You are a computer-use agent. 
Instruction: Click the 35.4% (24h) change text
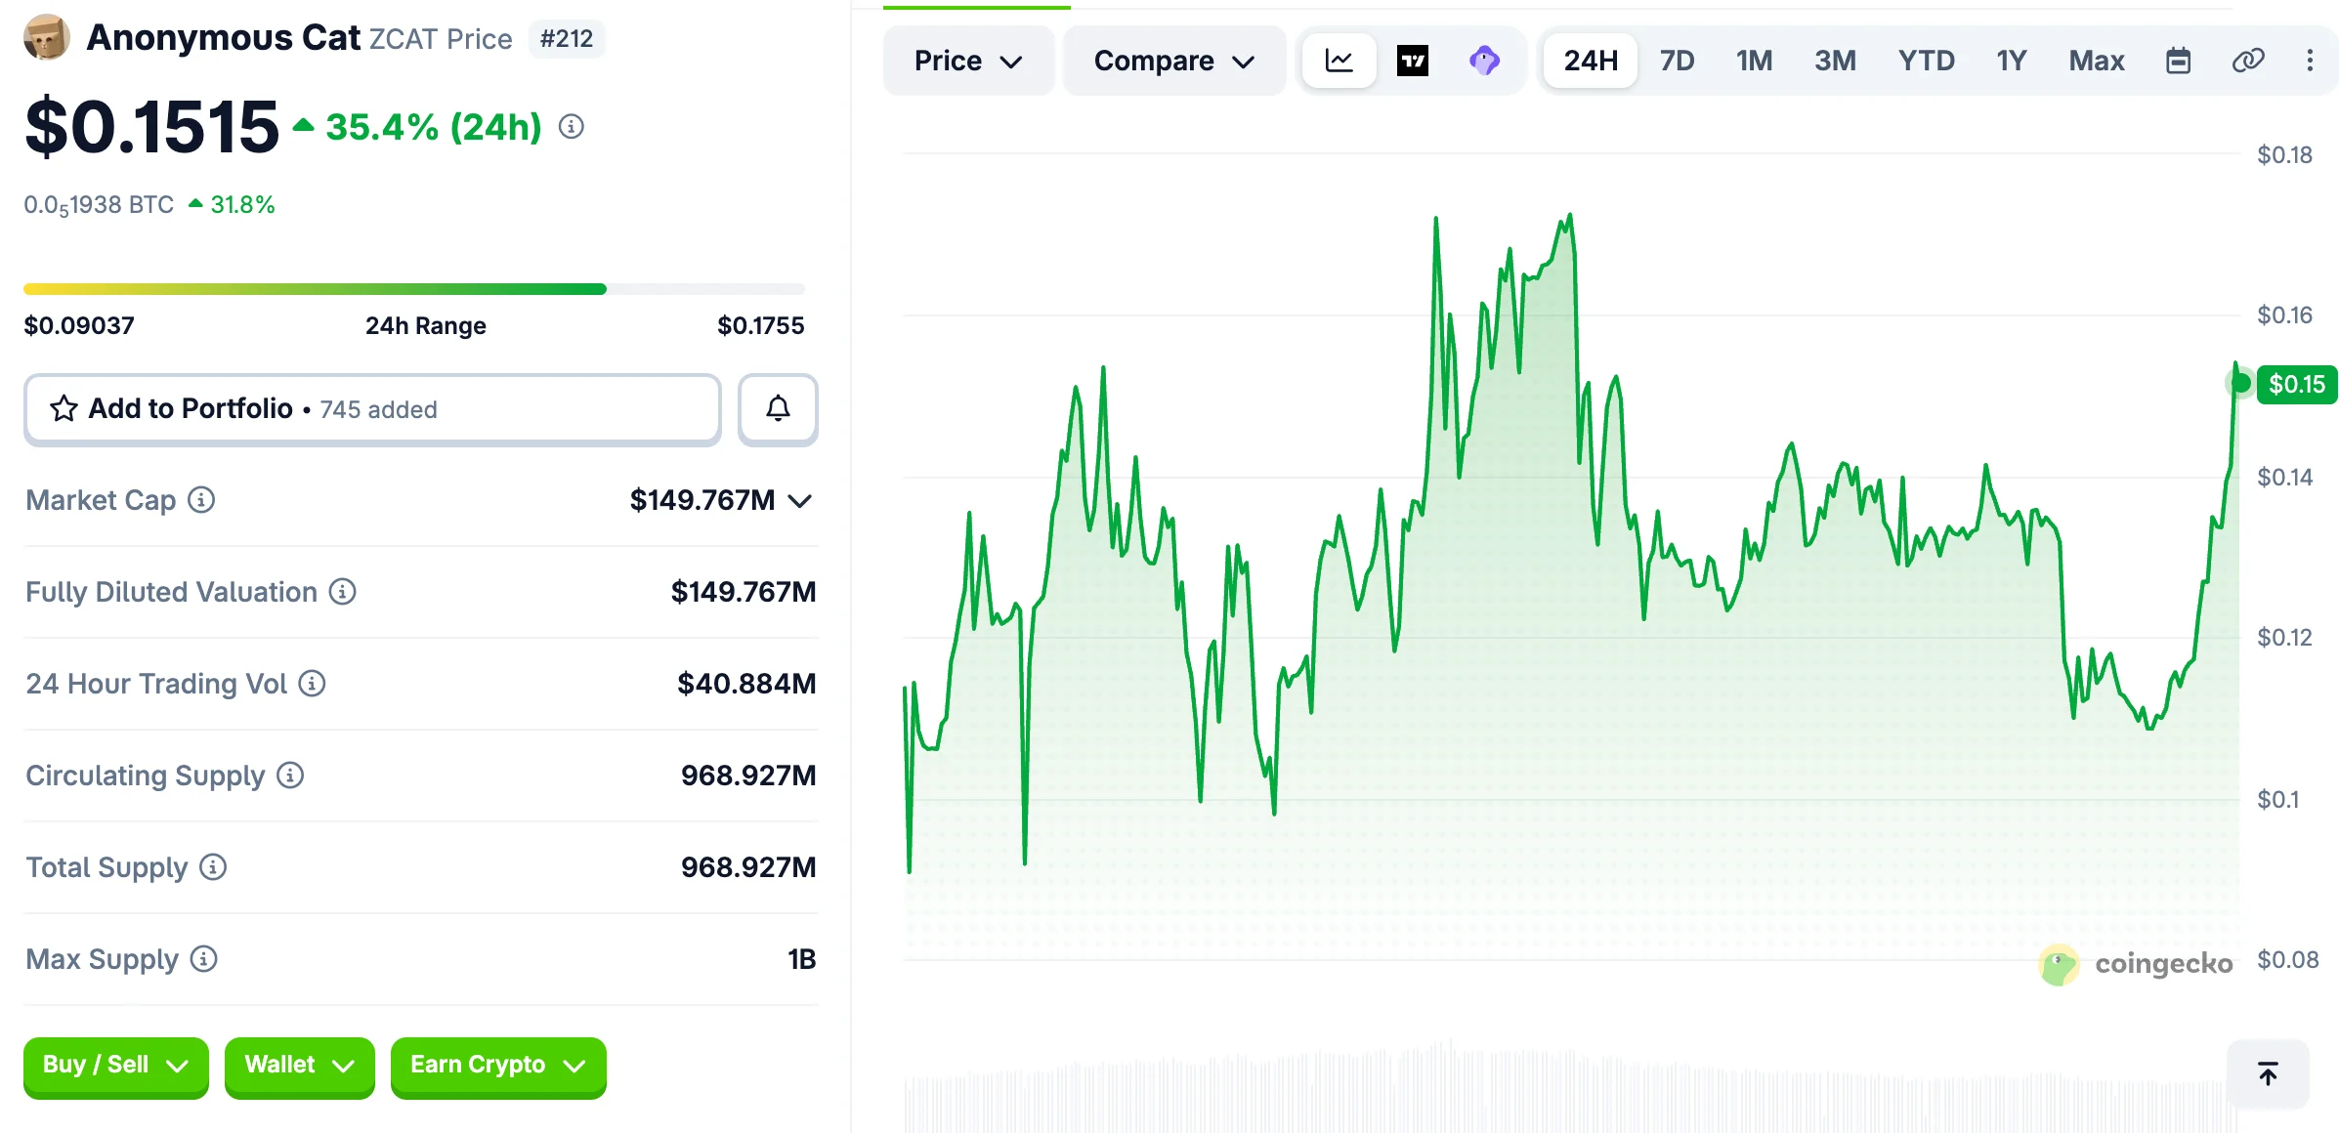tap(433, 127)
